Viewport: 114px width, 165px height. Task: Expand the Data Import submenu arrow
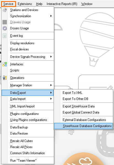point(51,99)
